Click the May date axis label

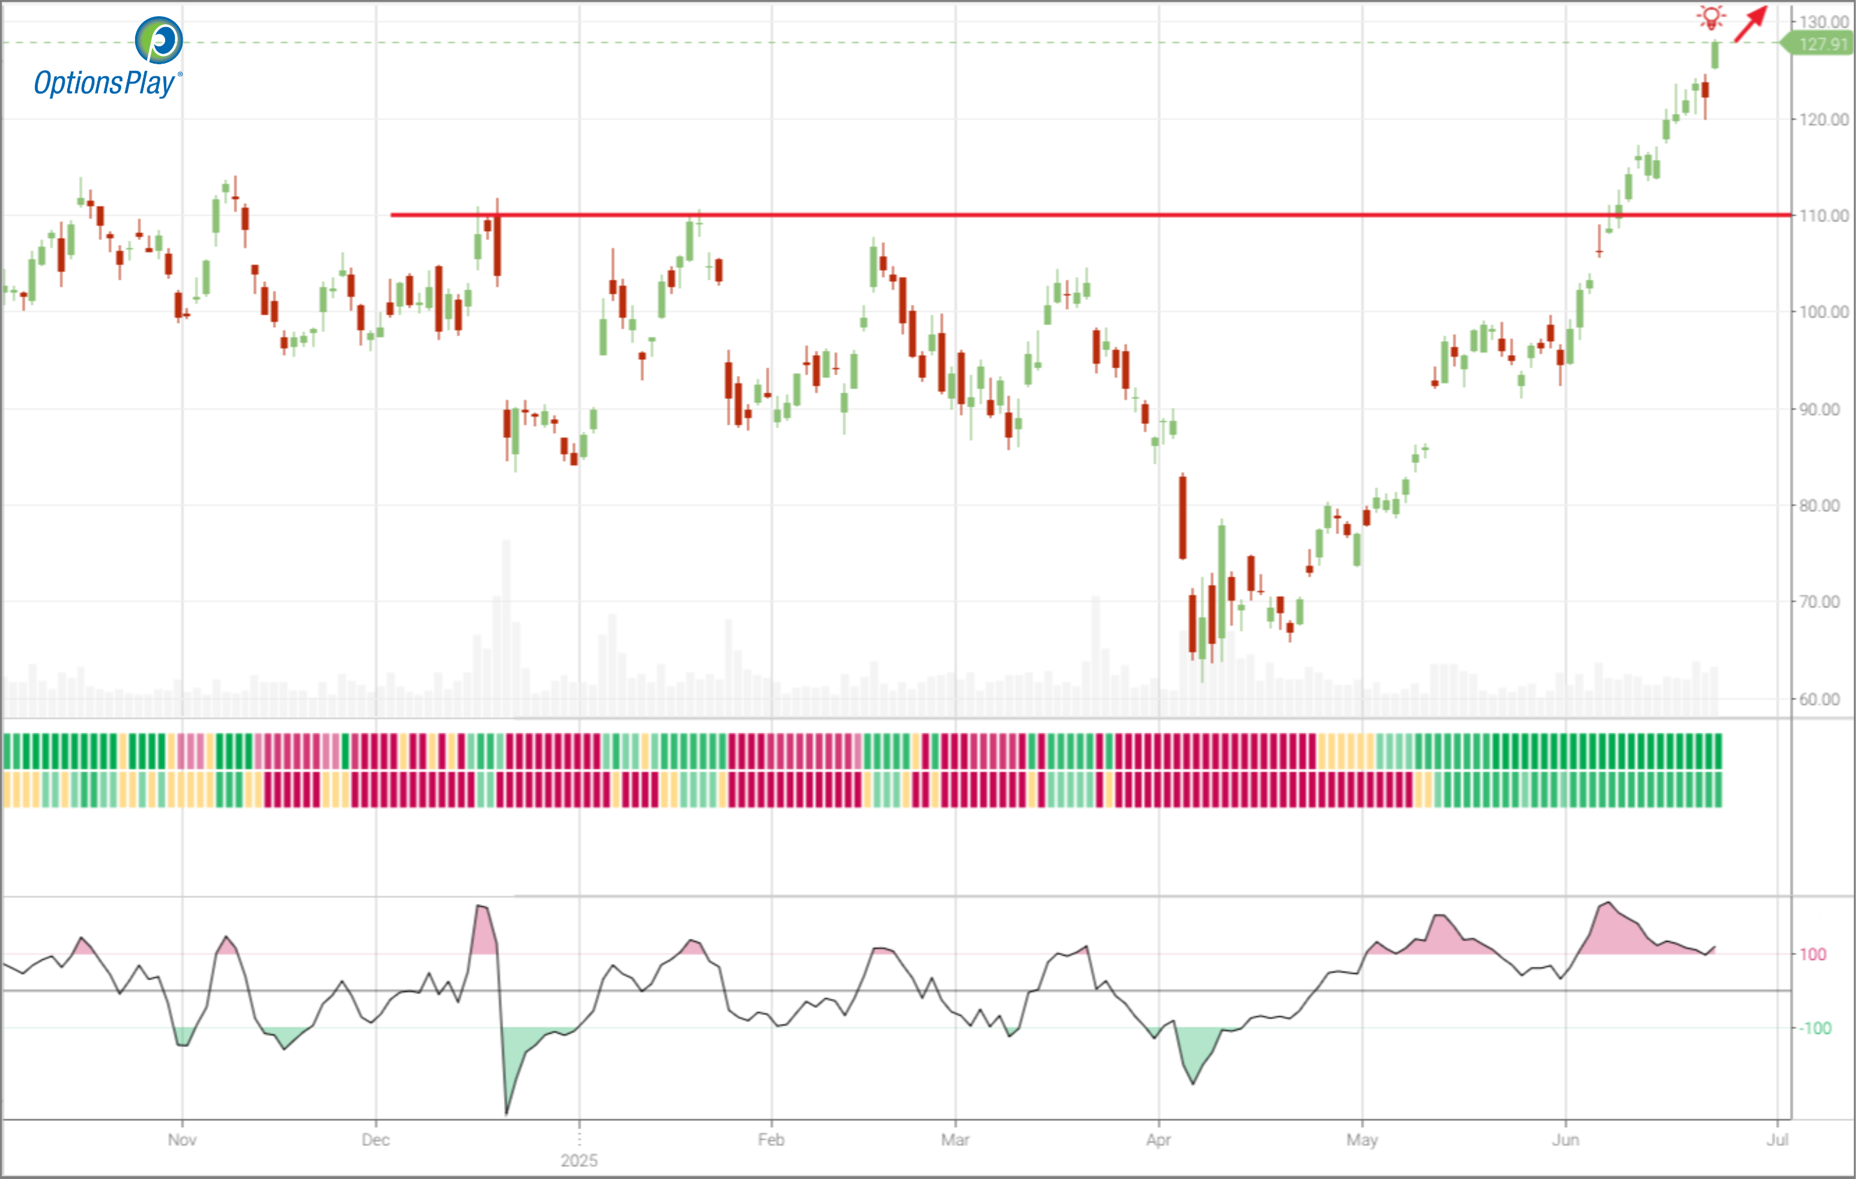pos(1362,1140)
